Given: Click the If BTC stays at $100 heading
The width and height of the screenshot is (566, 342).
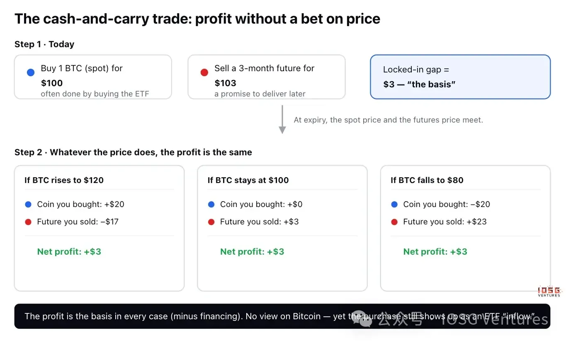Looking at the screenshot, I should (x=248, y=180).
